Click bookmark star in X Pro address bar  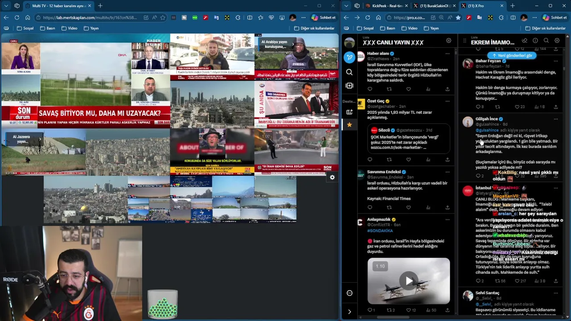pos(458,17)
